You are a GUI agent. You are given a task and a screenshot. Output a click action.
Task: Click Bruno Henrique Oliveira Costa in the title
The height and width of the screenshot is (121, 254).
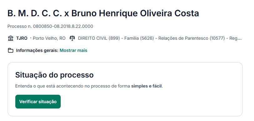point(135,13)
